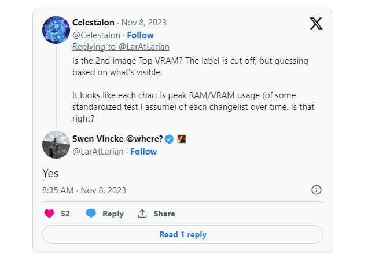Click the affiliate badge beside verified checkmark
Image resolution: width=368 pixels, height=261 pixels.
tap(182, 139)
